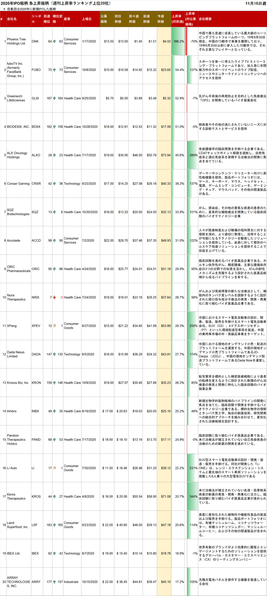Viewport: 267px width, 596px height.
Task: Click the $53.89 XPeng closing price
Action: click(x=164, y=326)
